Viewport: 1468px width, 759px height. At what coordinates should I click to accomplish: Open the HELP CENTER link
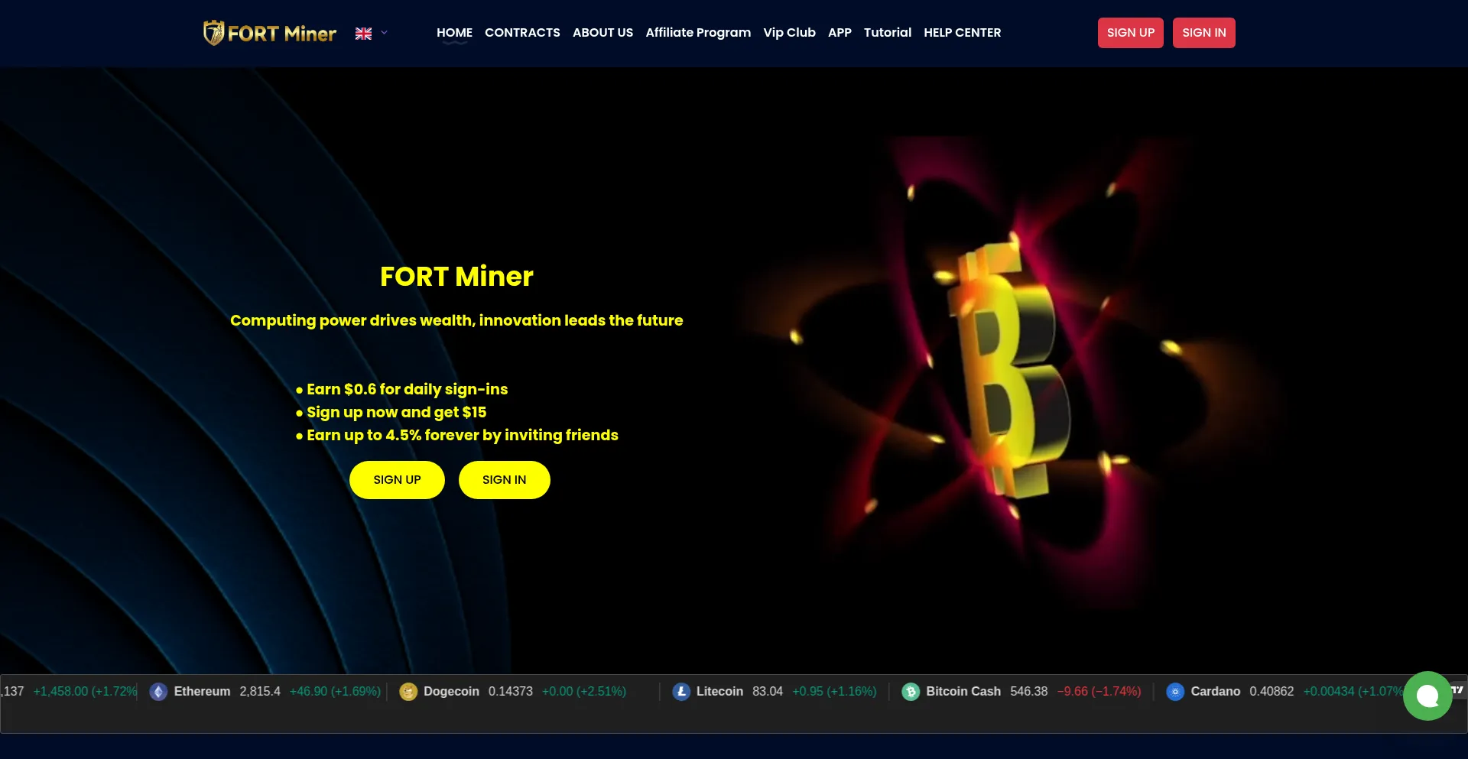962,33
